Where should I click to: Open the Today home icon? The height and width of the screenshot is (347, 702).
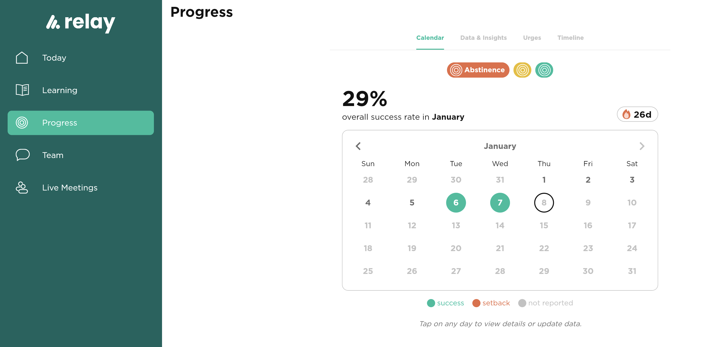[22, 57]
